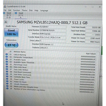Click the Standard field NVM Express 1.2

tap(70, 45)
